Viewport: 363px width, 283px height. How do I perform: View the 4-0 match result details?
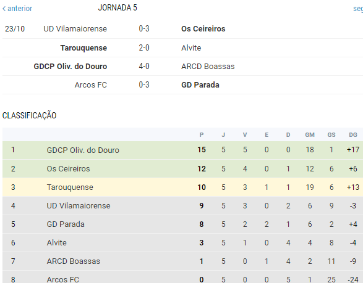(x=144, y=67)
